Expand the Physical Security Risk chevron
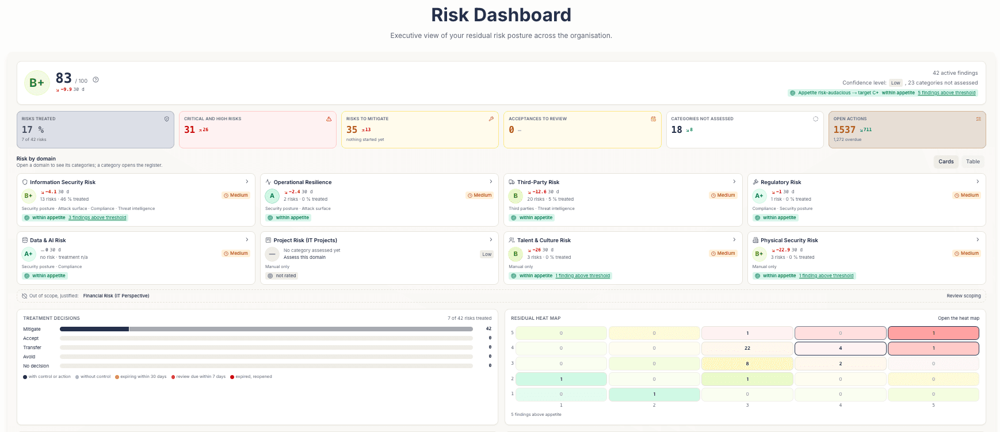Image resolution: width=1000 pixels, height=432 pixels. tap(978, 240)
